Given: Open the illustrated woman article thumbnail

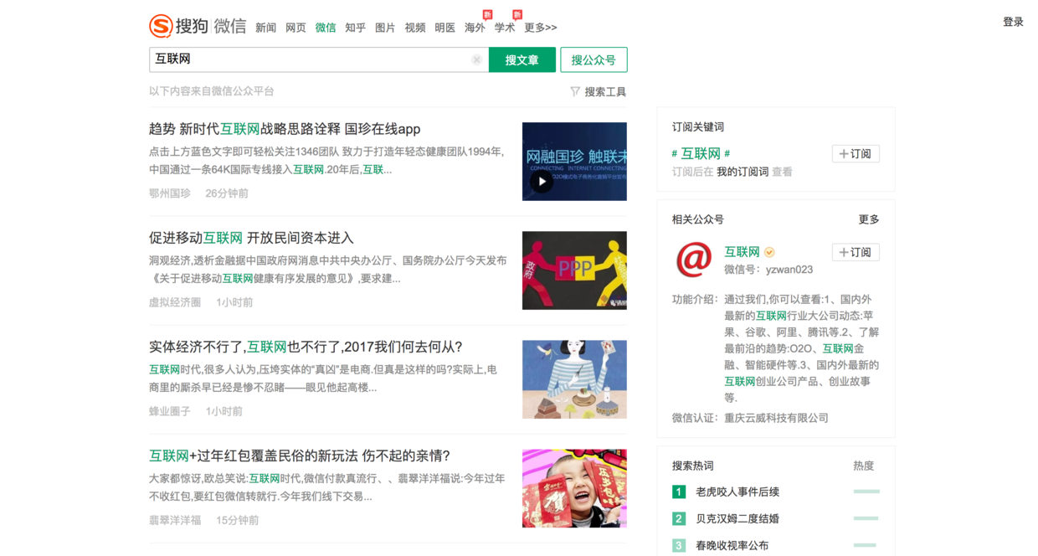Looking at the screenshot, I should (574, 379).
